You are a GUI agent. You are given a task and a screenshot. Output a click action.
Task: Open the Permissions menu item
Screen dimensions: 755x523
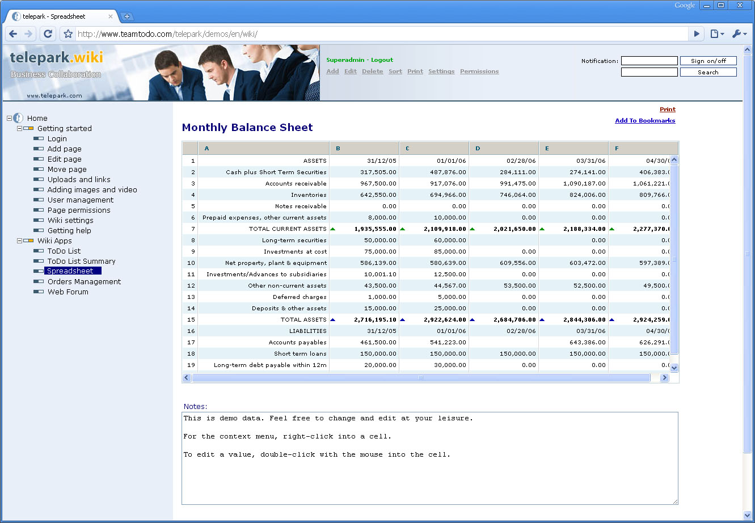click(479, 71)
